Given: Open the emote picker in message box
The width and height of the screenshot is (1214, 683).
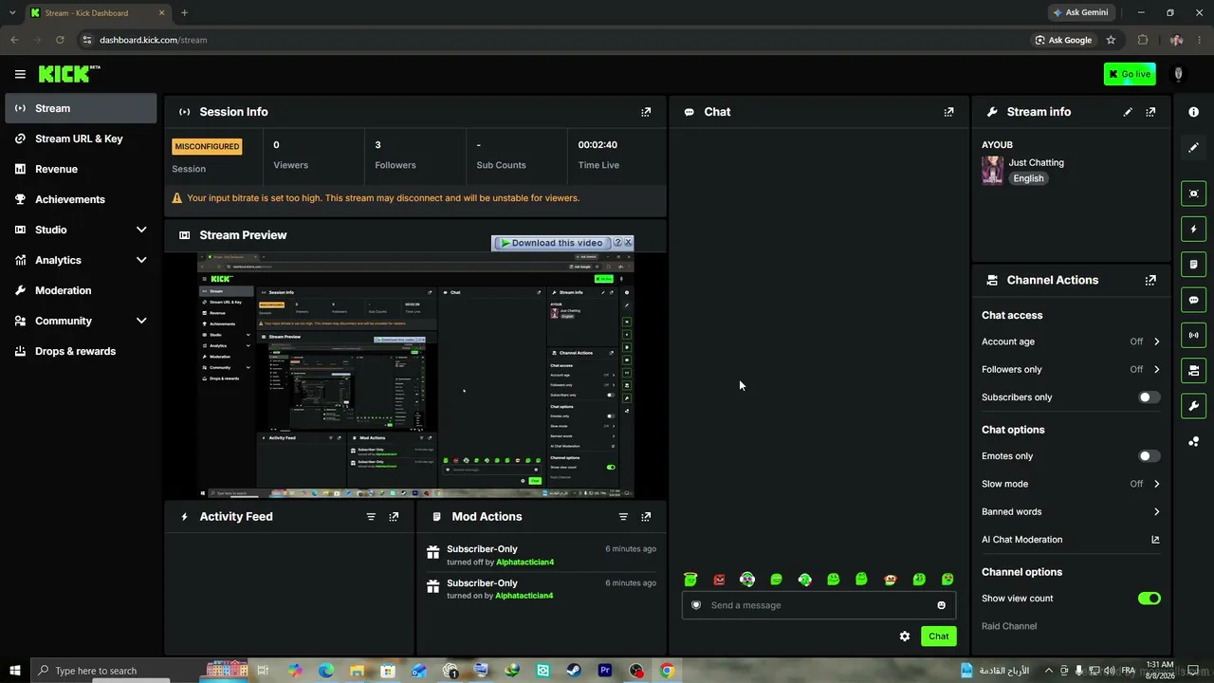Looking at the screenshot, I should (x=941, y=605).
